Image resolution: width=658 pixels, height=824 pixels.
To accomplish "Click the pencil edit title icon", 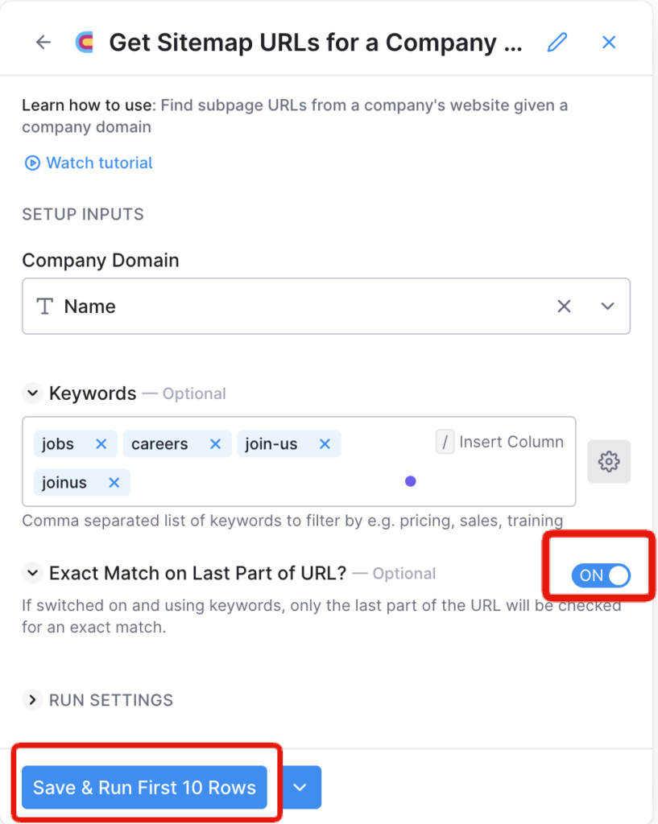I will (x=557, y=42).
